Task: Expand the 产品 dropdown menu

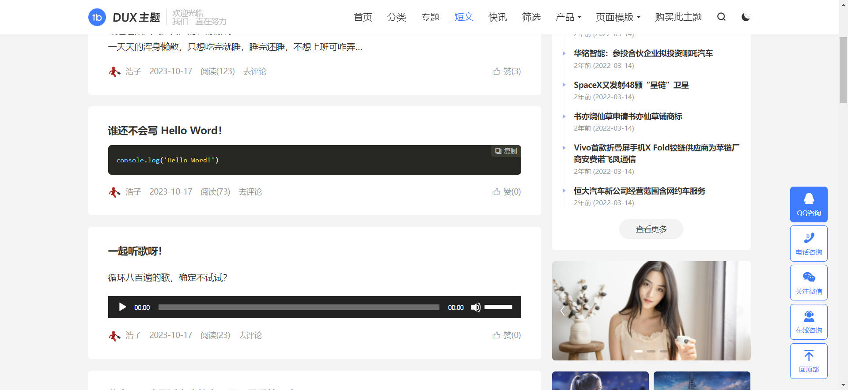Action: [x=568, y=17]
